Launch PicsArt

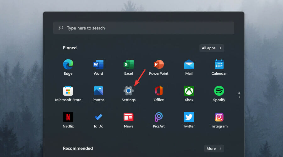tap(159, 117)
